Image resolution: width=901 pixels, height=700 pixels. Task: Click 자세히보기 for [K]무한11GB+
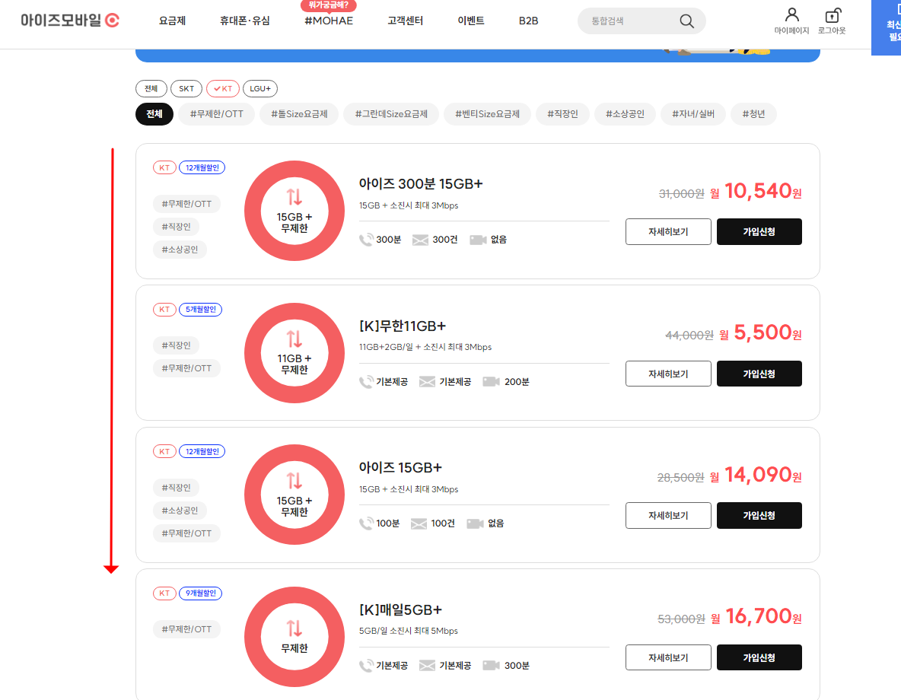click(x=668, y=374)
